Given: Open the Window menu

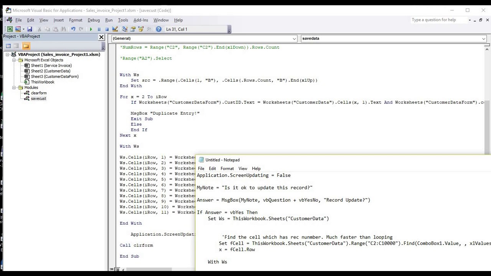Looking at the screenshot, I should coord(161,20).
